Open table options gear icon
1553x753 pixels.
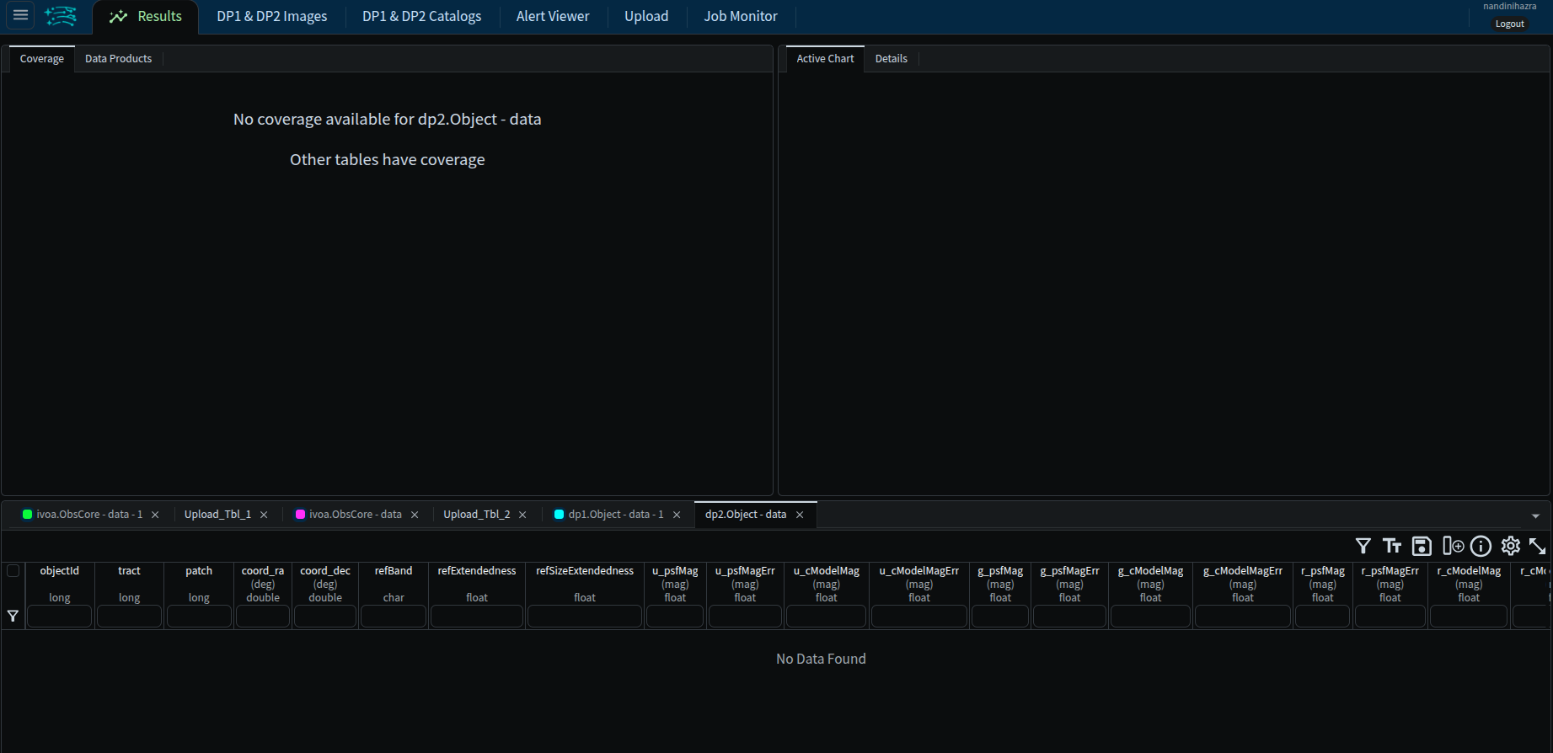tap(1510, 546)
